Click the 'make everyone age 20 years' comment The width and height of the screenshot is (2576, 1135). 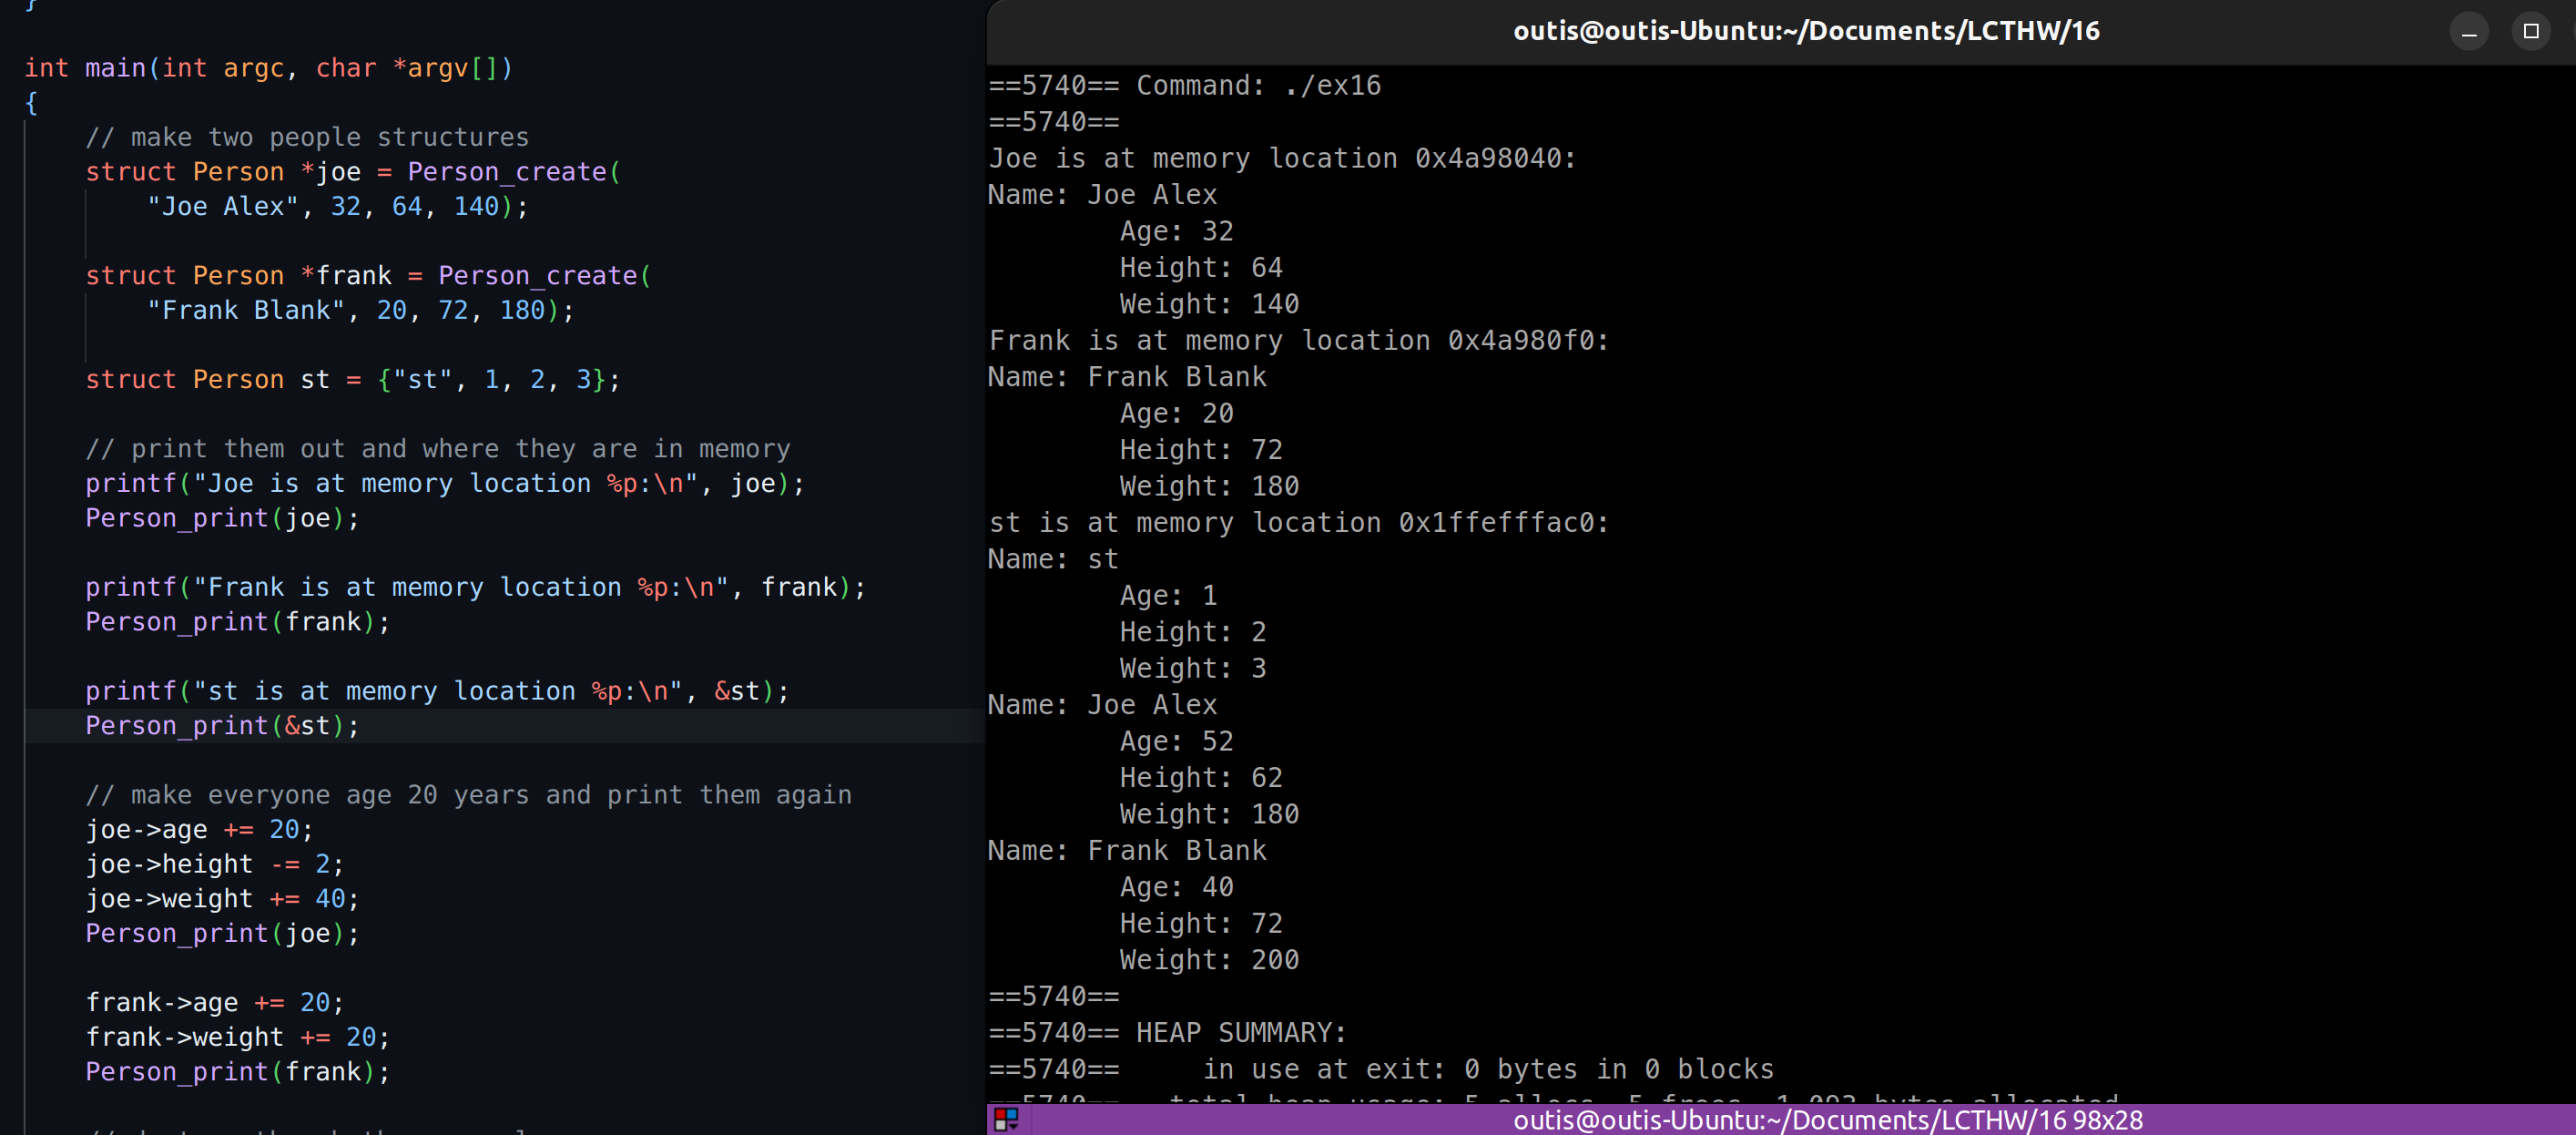468,795
